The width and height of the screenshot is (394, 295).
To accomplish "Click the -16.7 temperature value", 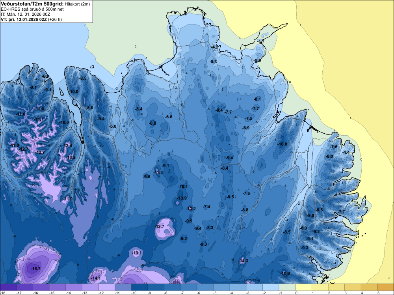I will pyautogui.click(x=35, y=269).
